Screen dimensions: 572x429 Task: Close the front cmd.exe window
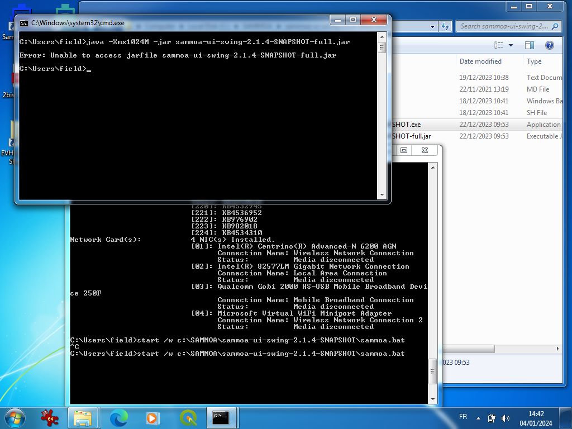pos(374,20)
